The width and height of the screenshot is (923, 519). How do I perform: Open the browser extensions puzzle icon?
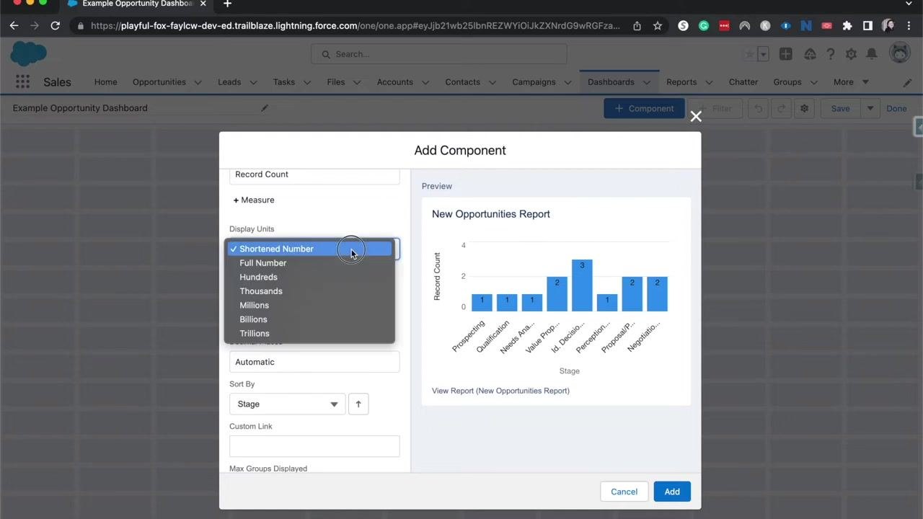click(847, 25)
